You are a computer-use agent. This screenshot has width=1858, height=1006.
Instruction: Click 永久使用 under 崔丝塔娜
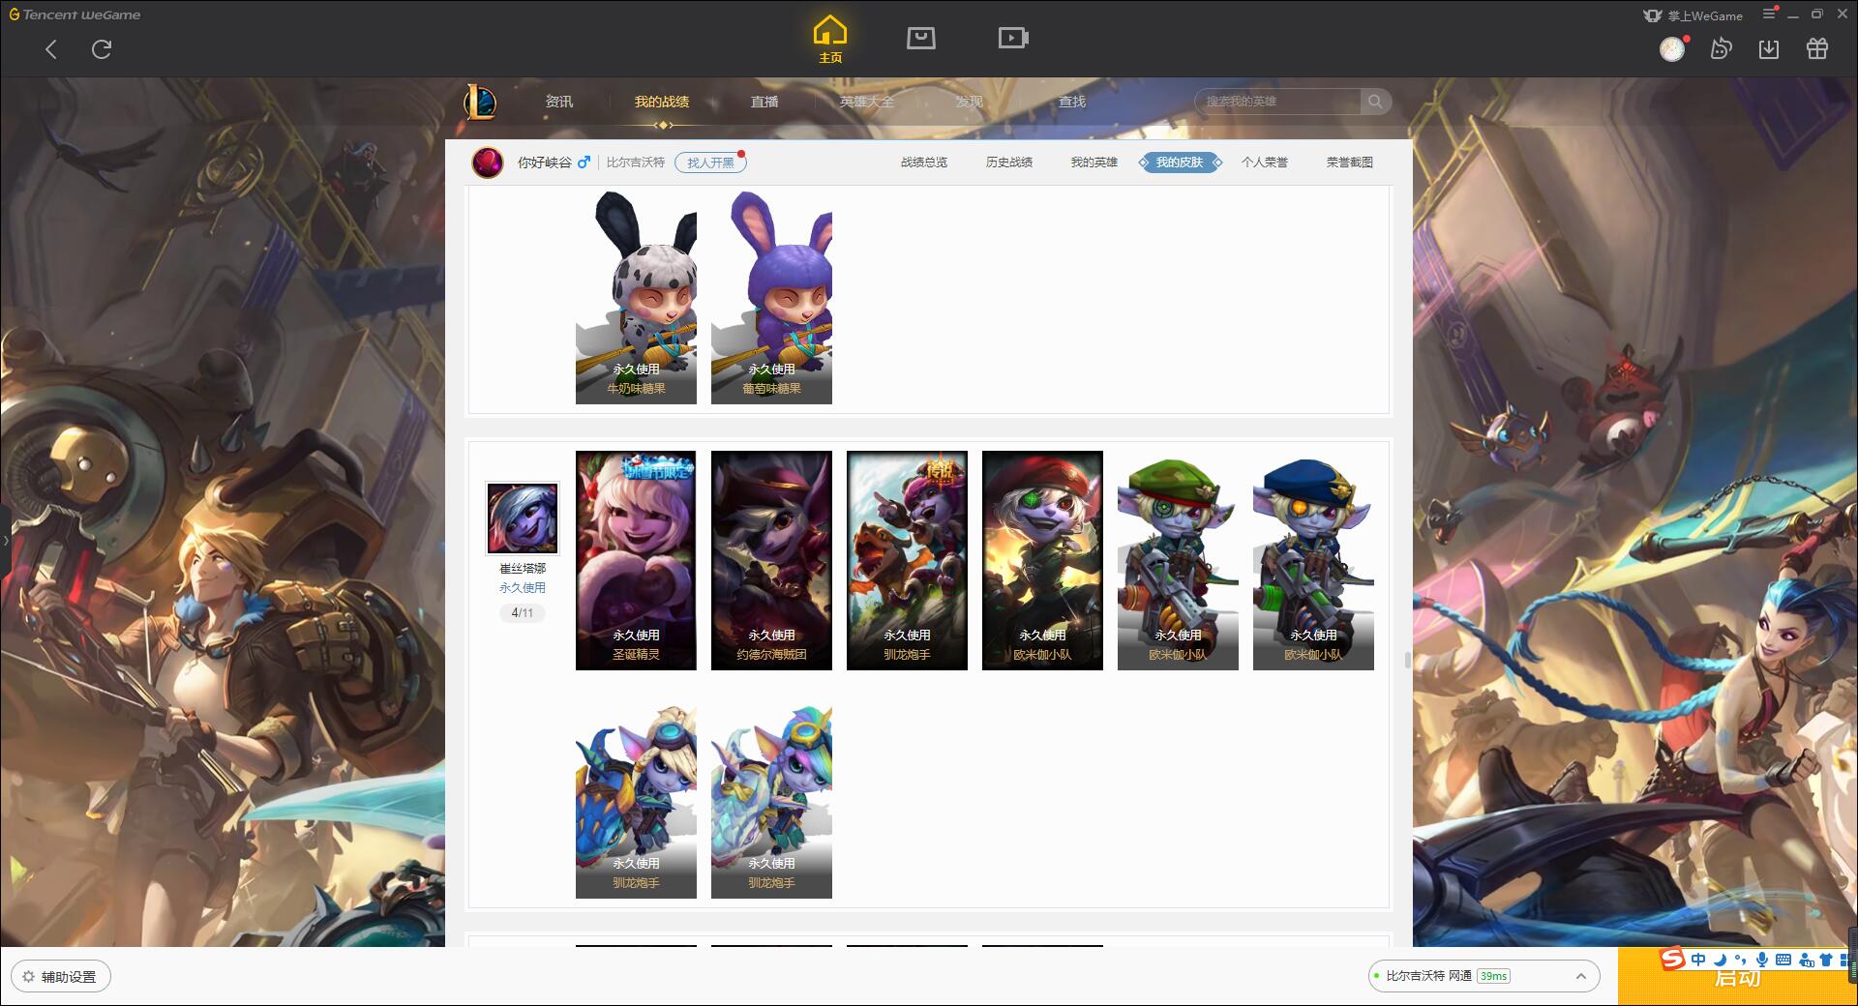(x=523, y=588)
